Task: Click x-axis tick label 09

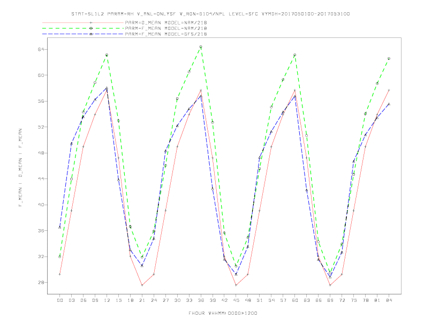Action: 95,300
